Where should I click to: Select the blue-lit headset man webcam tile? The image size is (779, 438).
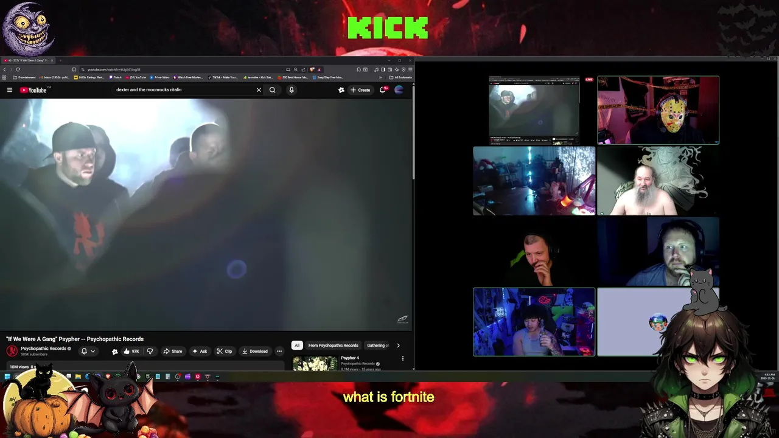(x=658, y=251)
